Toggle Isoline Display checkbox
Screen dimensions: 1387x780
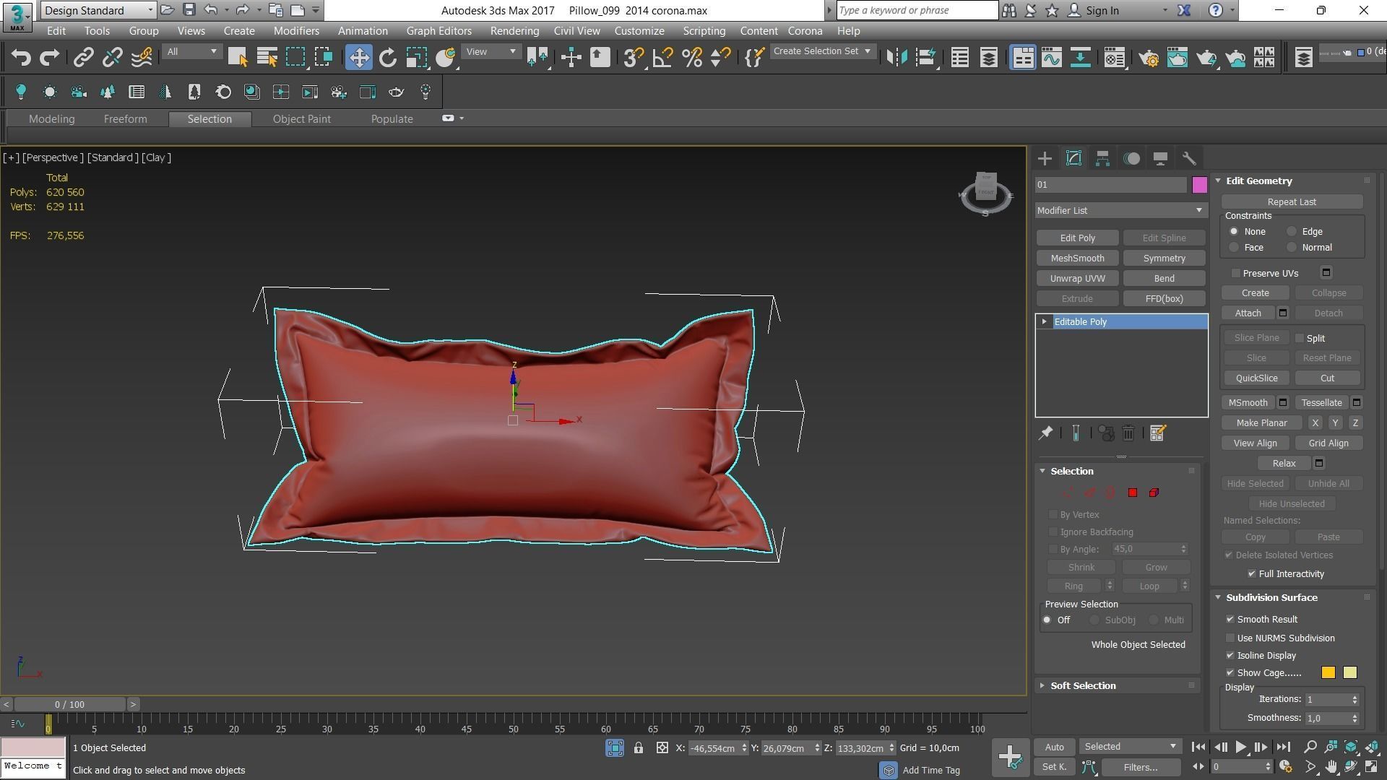coord(1230,656)
